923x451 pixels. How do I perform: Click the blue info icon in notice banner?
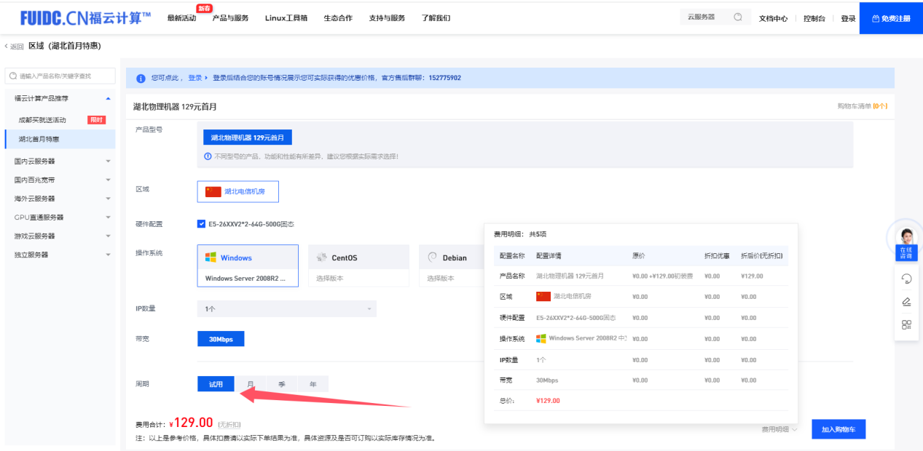[141, 79]
